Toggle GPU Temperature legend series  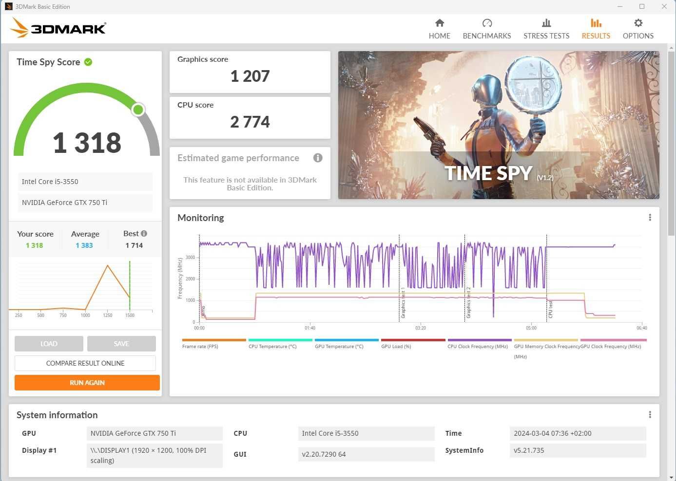pyautogui.click(x=347, y=344)
